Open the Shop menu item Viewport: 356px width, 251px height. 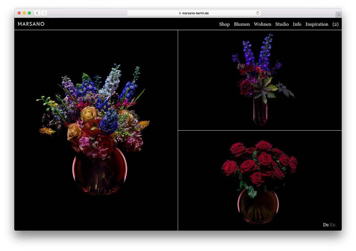[224, 24]
